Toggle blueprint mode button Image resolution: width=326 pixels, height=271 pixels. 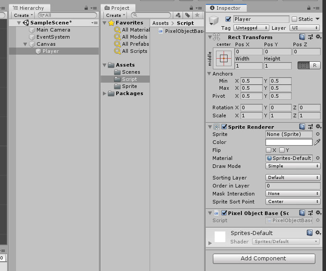[x=303, y=65]
